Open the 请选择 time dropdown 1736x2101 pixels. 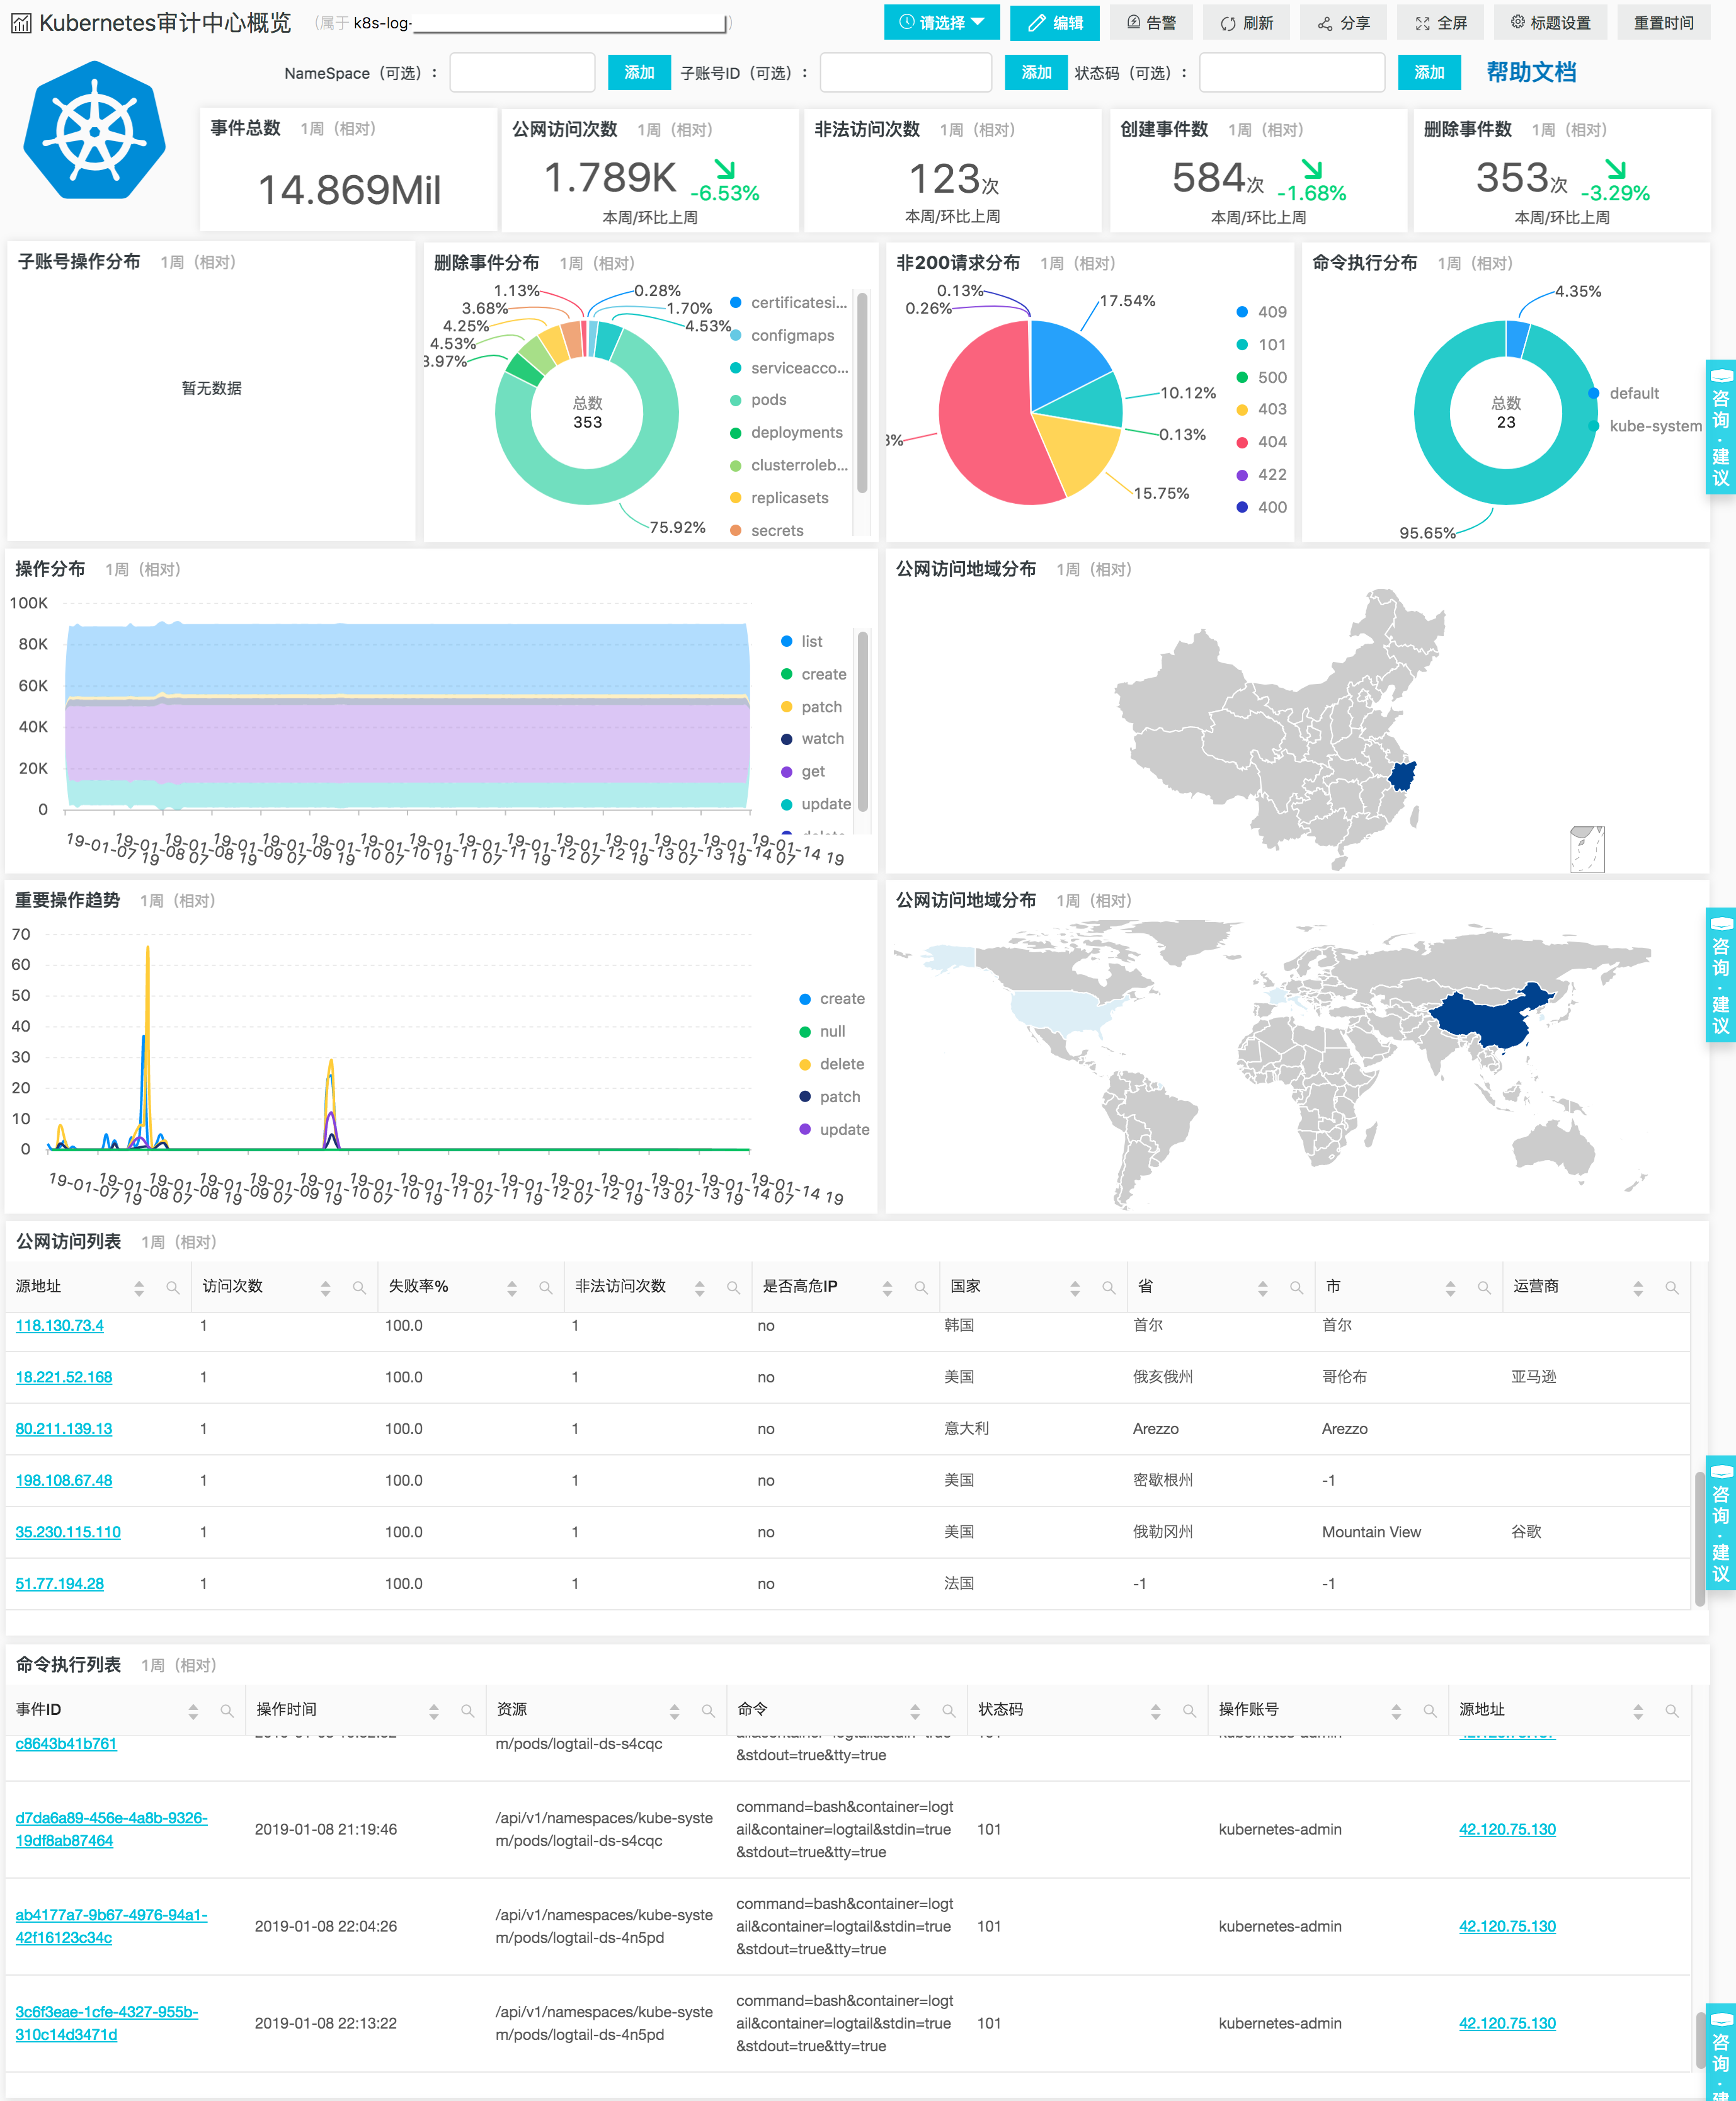click(941, 22)
